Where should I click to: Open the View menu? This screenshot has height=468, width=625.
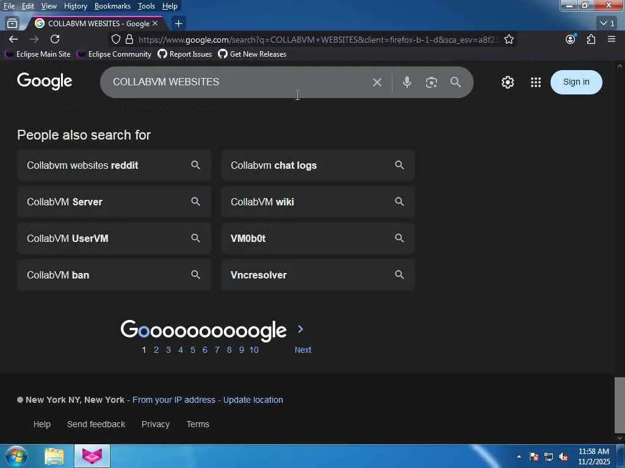[49, 6]
